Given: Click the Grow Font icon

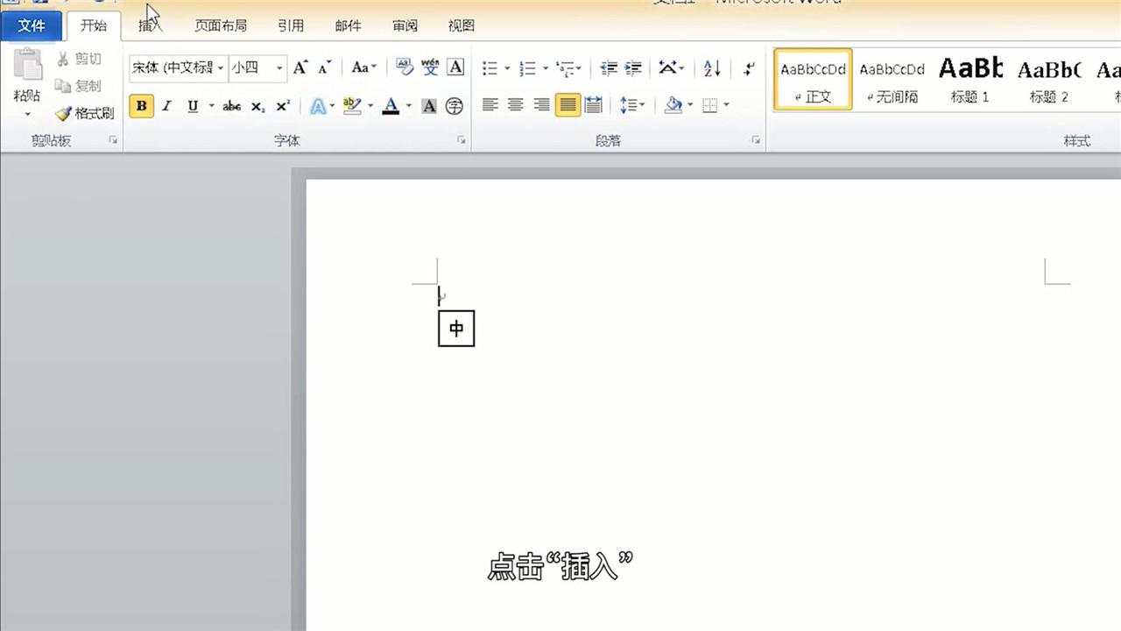Looking at the screenshot, I should (x=300, y=67).
